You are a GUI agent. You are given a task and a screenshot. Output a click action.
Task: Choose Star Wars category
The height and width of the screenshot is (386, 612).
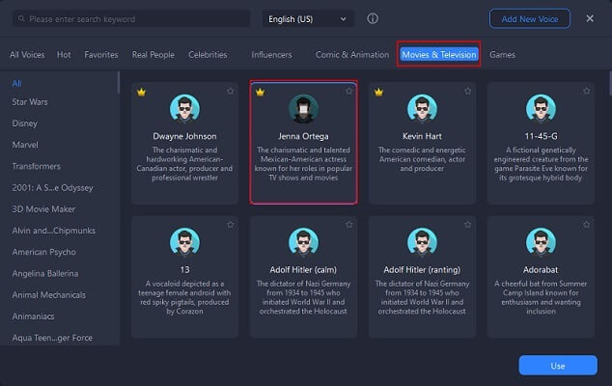pos(30,102)
